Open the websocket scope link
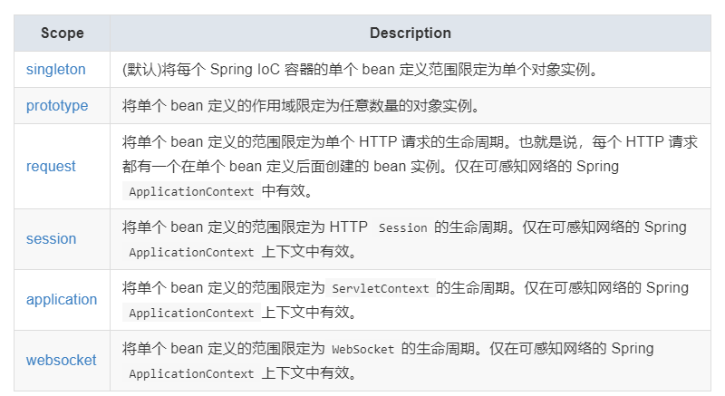This screenshot has width=725, height=396. (x=61, y=360)
